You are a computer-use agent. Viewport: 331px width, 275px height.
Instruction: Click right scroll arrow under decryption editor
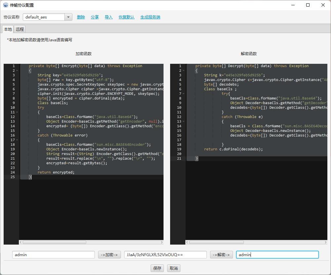(x=325, y=242)
